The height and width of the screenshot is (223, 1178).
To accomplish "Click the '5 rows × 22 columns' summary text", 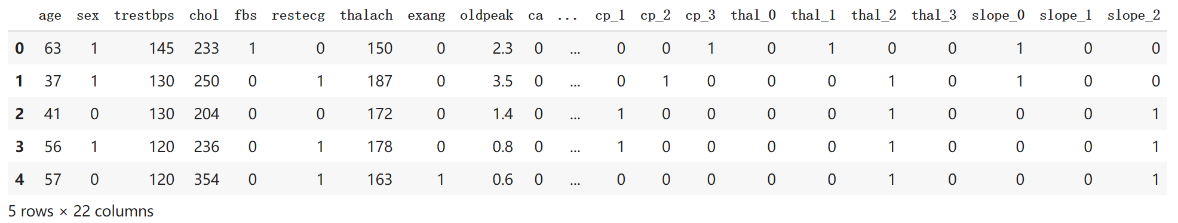I will pos(81,211).
